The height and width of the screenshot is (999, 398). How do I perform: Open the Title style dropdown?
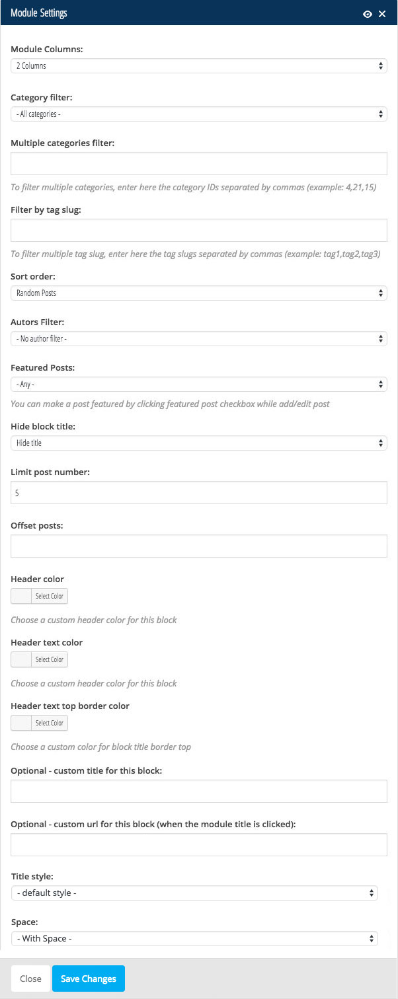pos(194,893)
